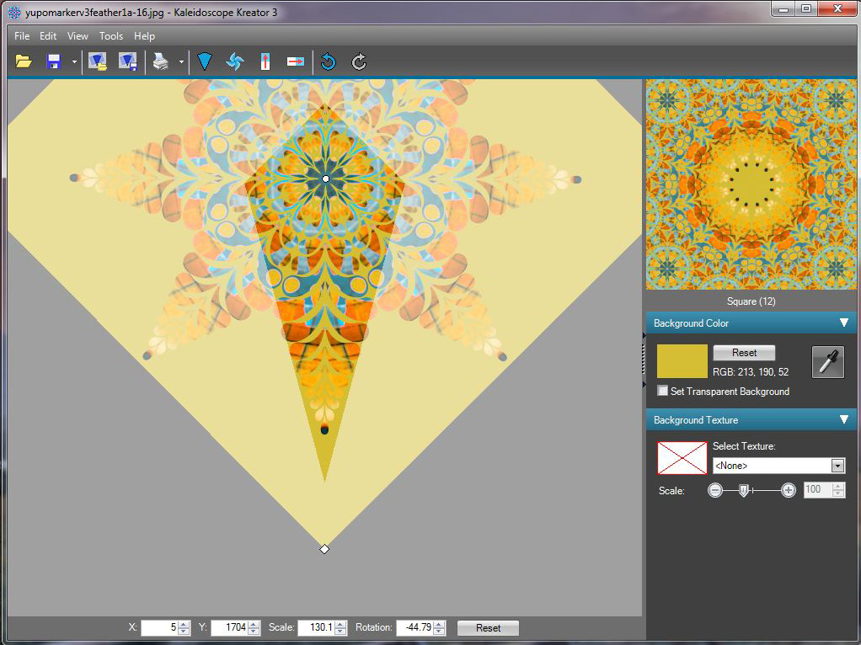The image size is (861, 645).
Task: Open a new source image
Action: point(23,61)
